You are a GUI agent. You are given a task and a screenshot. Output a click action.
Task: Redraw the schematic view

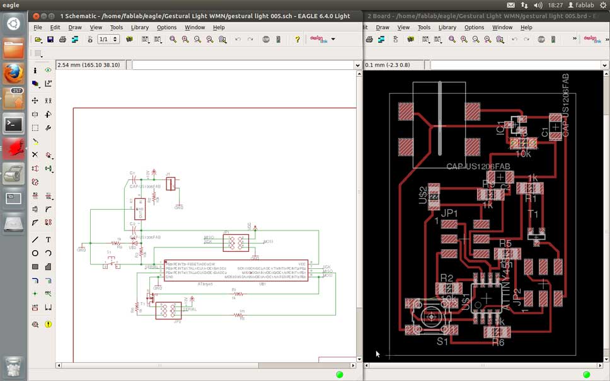[x=210, y=39]
